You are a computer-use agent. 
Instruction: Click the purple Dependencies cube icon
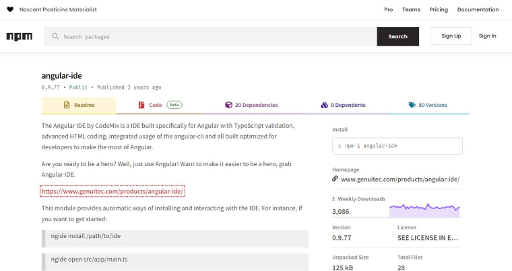tap(228, 105)
